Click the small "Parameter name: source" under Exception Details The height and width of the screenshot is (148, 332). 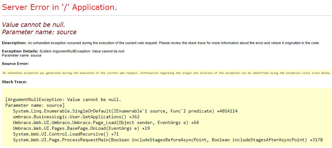21,55
